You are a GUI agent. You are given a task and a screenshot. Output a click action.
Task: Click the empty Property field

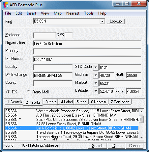(87, 51)
